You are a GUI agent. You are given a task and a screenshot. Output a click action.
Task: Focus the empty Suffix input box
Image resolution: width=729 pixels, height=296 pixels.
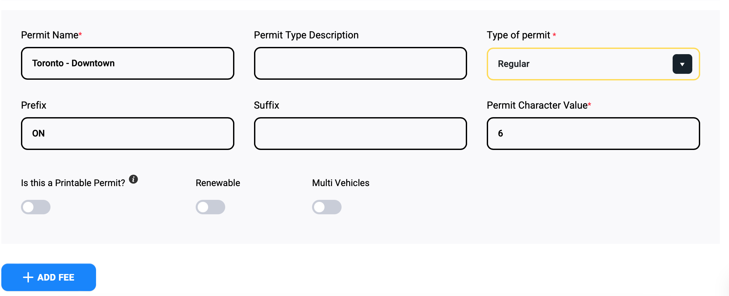tap(360, 134)
